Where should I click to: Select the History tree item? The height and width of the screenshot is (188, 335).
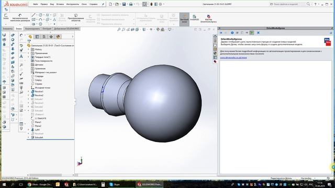(38, 50)
